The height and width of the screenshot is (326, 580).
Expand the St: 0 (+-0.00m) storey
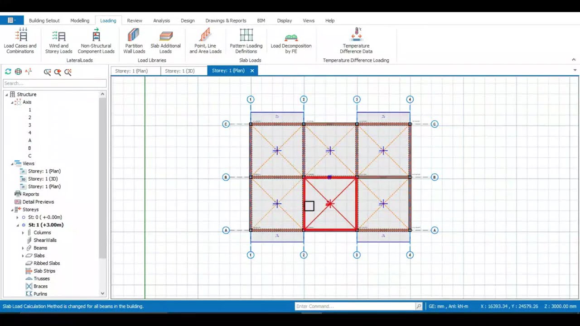[18, 217]
